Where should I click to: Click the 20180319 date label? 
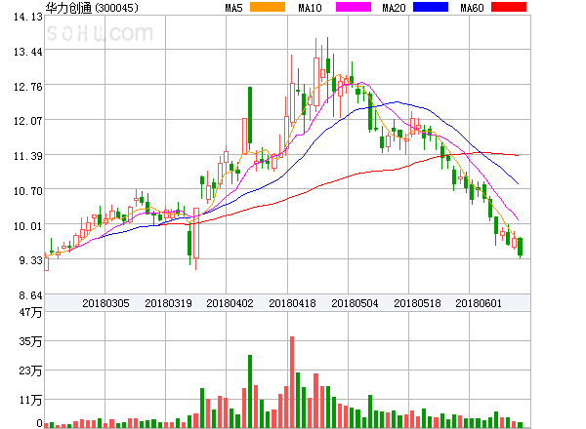(x=168, y=303)
